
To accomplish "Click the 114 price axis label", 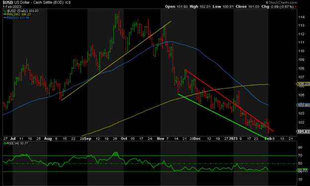I will click(x=301, y=17).
